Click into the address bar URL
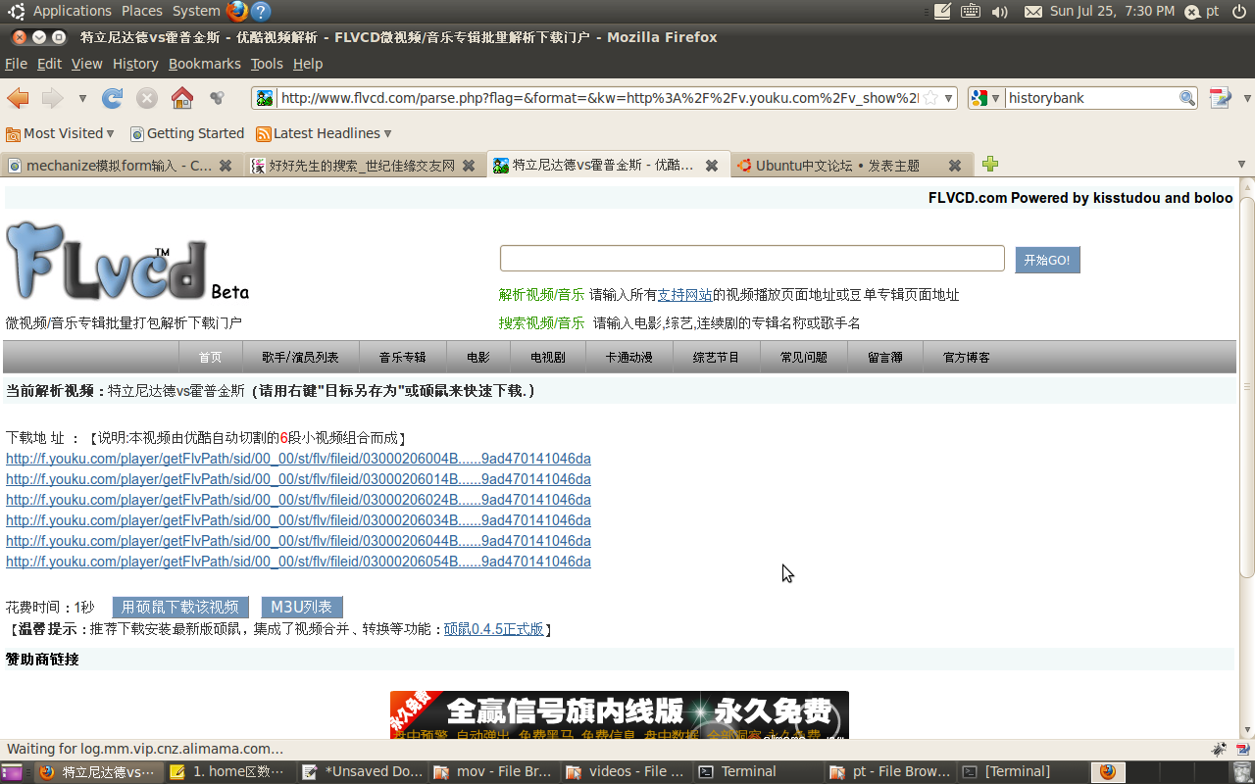This screenshot has height=784, width=1255. pyautogui.click(x=598, y=98)
